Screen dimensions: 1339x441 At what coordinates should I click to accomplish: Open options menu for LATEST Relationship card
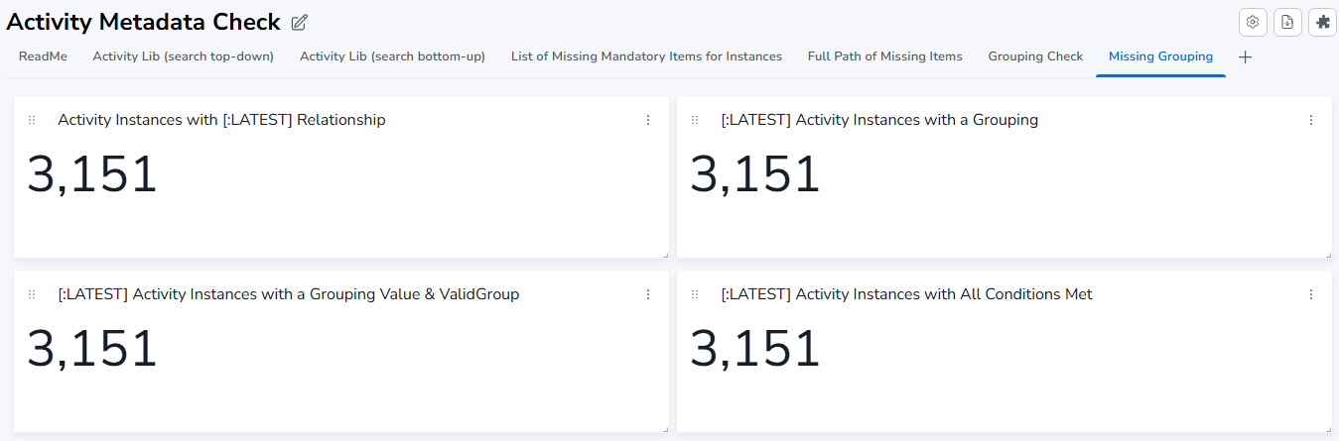point(648,120)
